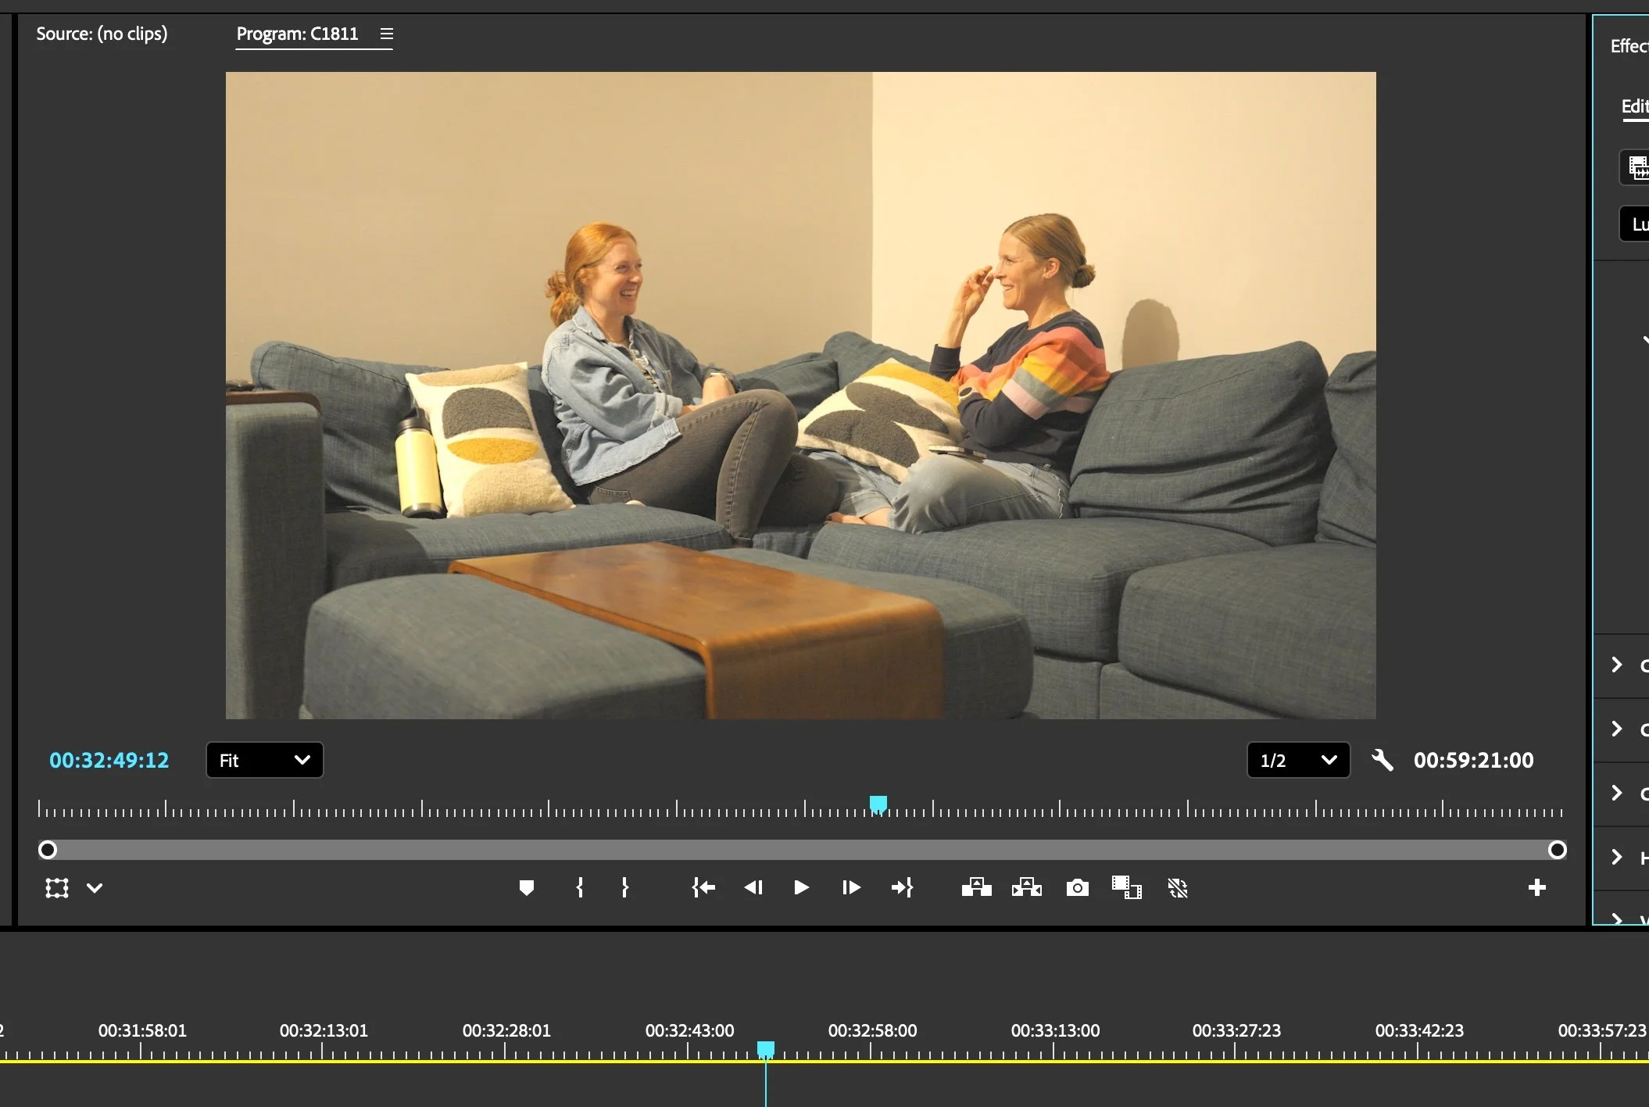Open the Button Editor plus icon
The height and width of the screenshot is (1107, 1649).
pos(1536,887)
